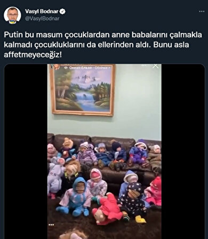This screenshot has width=208, height=239.
Task: Expand the music track chevron arrow
Action: tap(109, 68)
